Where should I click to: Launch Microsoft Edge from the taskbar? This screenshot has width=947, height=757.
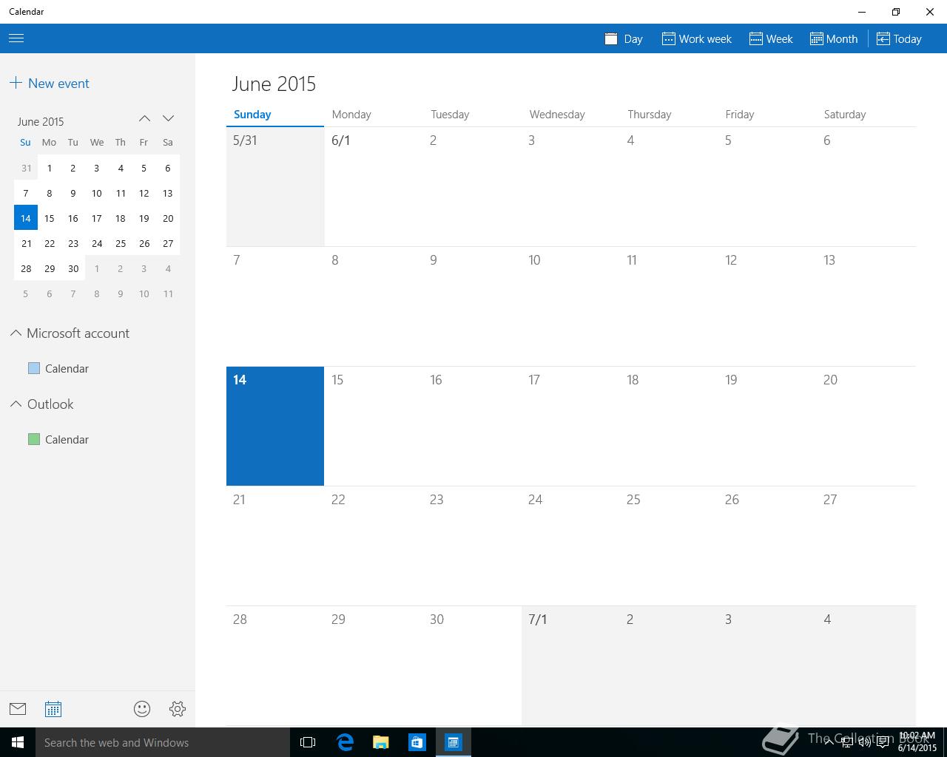click(345, 742)
